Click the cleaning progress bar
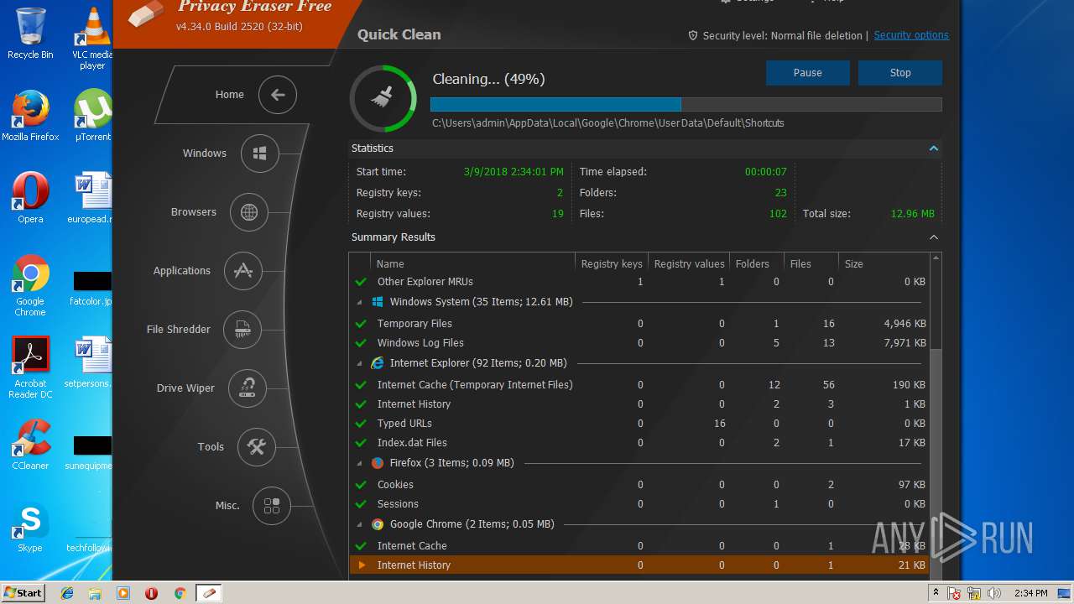The image size is (1074, 604). 686,104
